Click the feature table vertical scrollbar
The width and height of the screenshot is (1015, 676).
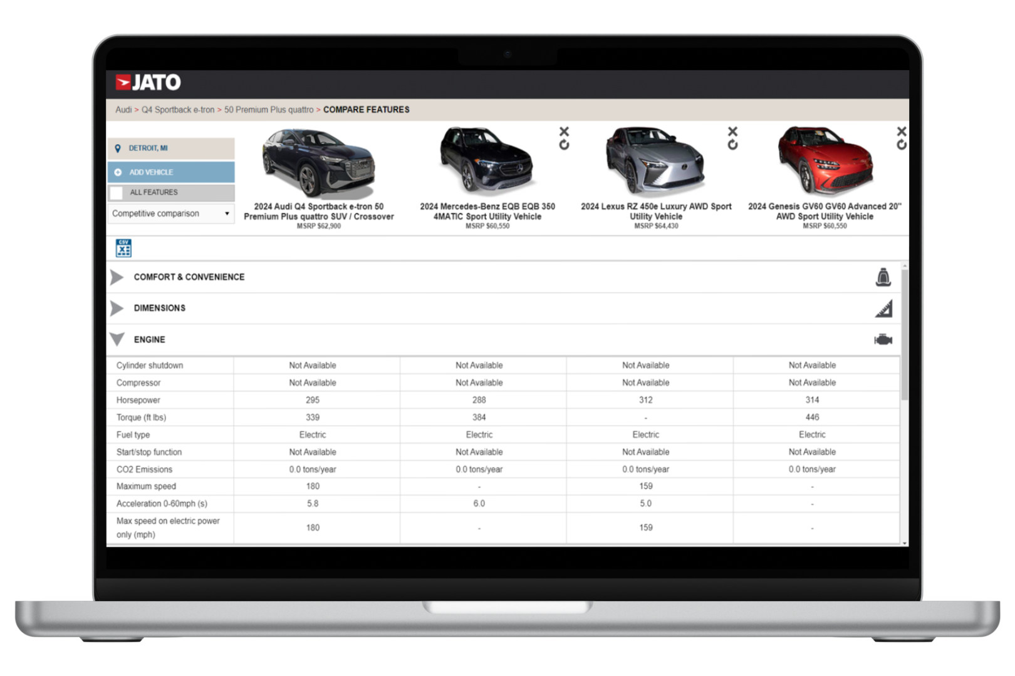pyautogui.click(x=905, y=335)
